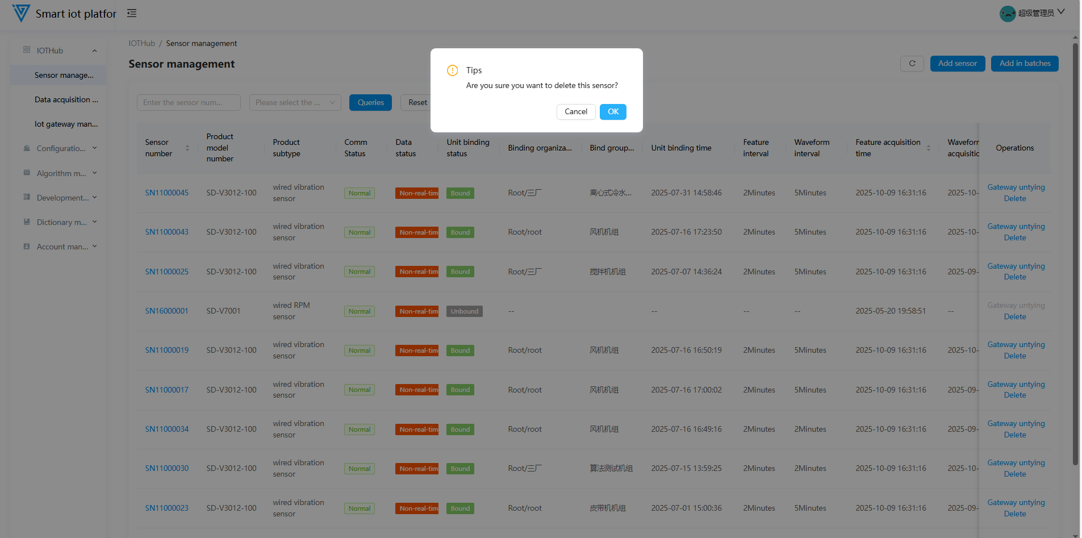Click the IOTHub grid icon in sidebar
Screen dimensions: 1082x538
[x=27, y=50]
